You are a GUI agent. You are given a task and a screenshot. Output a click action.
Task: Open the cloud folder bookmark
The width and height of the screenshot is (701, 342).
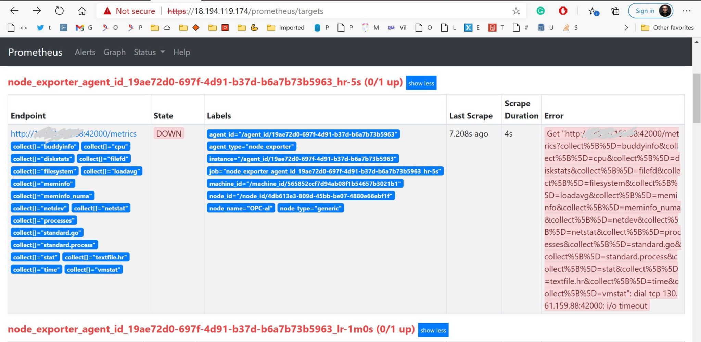pos(161,28)
